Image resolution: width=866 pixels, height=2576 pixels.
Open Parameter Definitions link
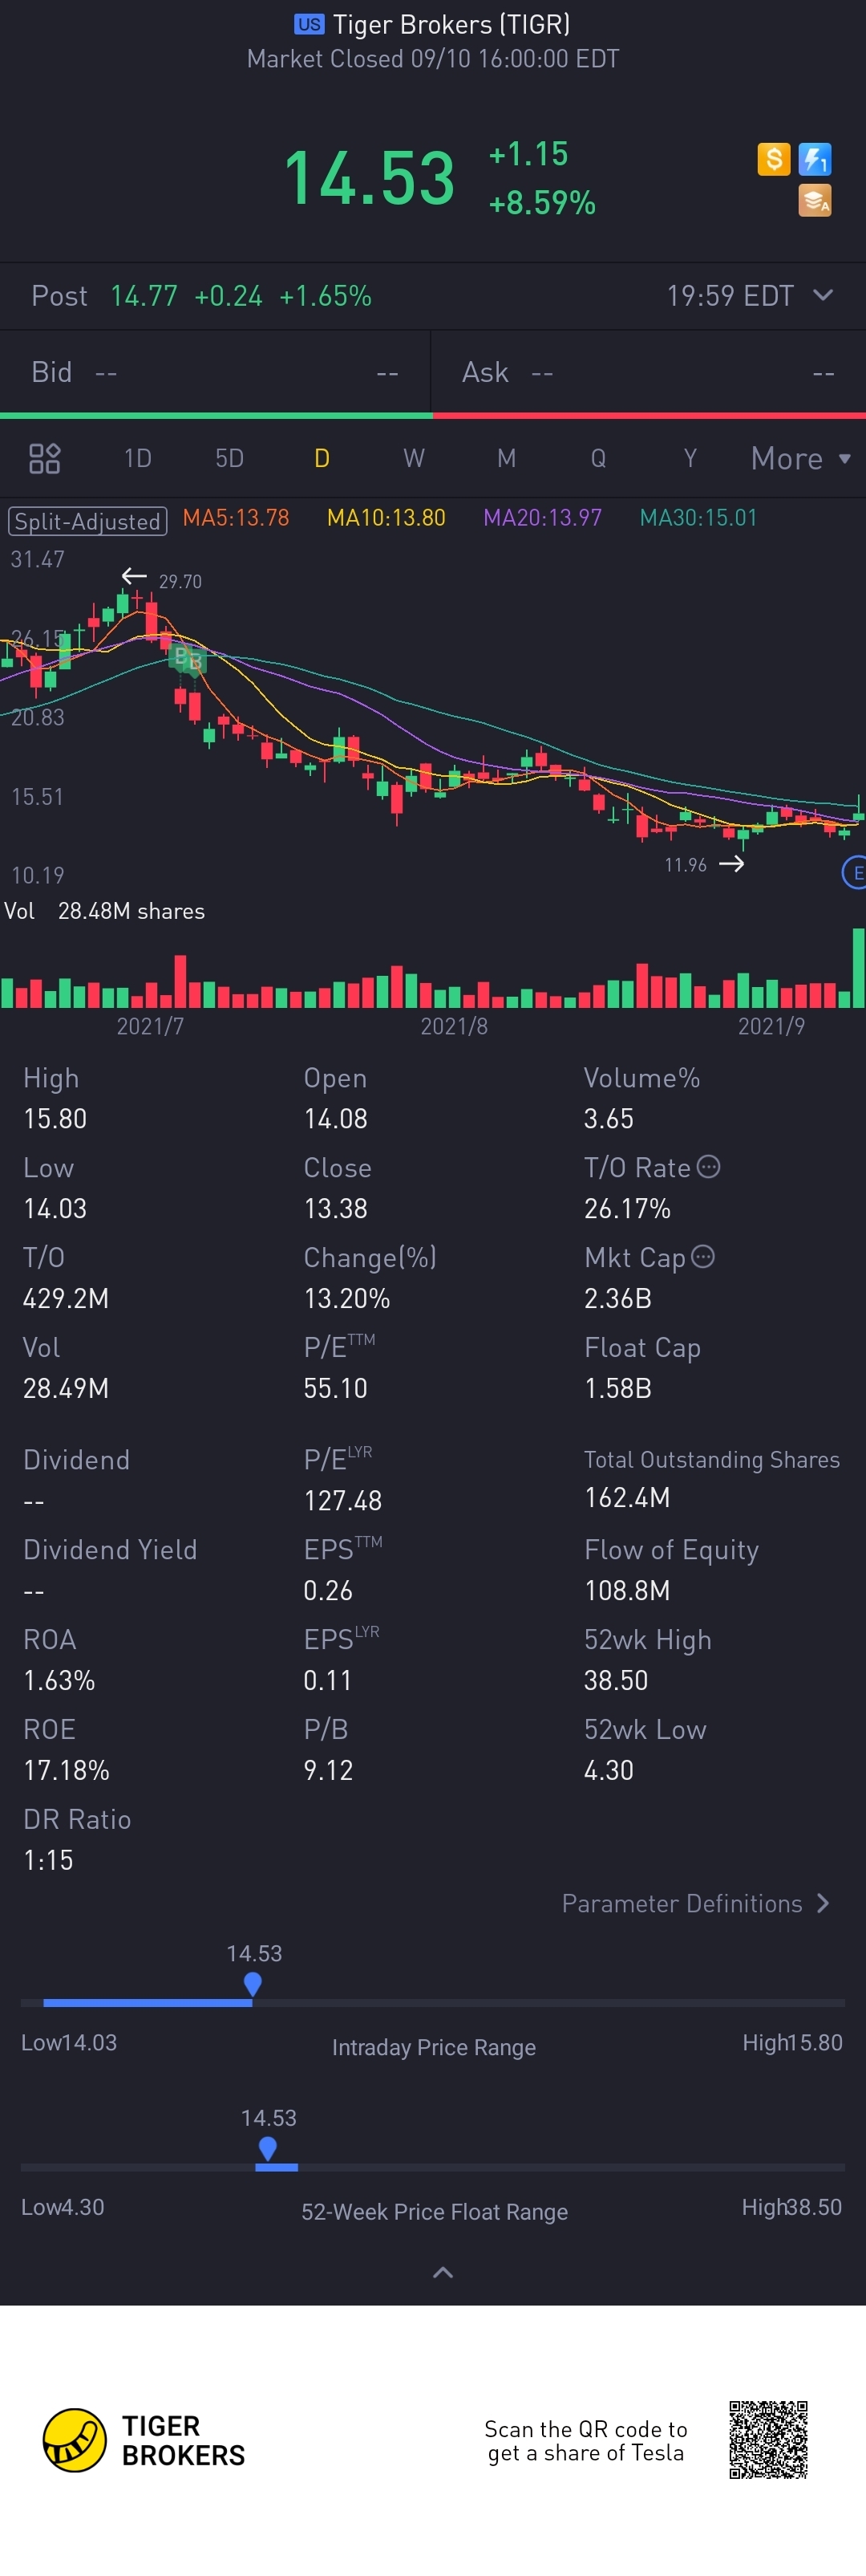pyautogui.click(x=695, y=1903)
